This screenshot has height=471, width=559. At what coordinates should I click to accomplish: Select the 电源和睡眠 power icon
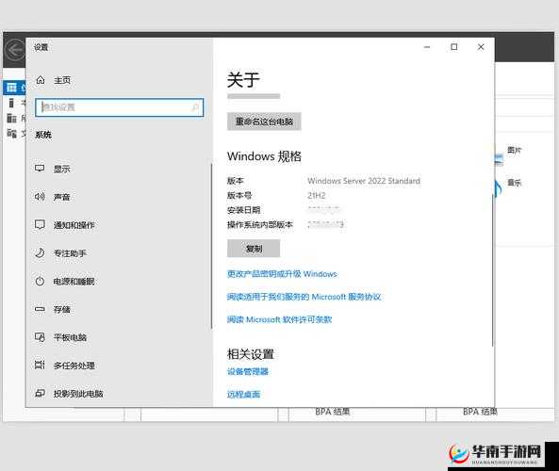[x=40, y=281]
